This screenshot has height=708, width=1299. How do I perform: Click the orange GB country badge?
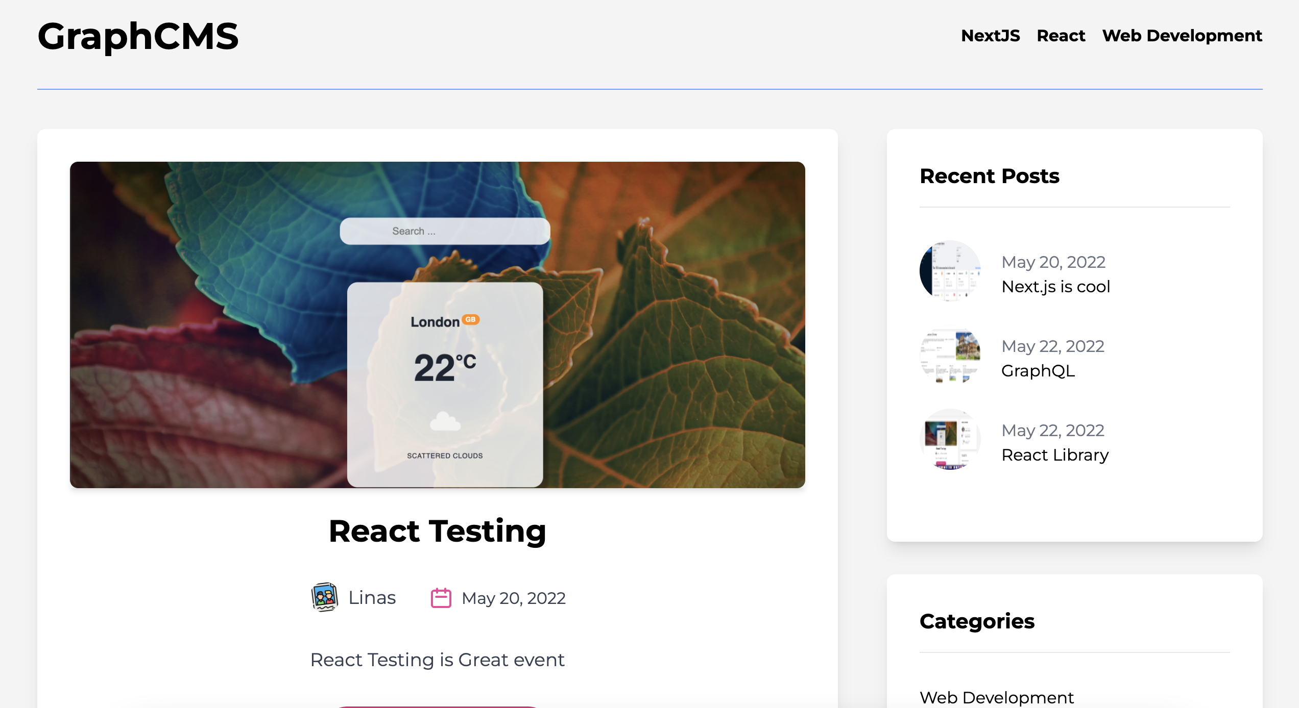point(470,319)
